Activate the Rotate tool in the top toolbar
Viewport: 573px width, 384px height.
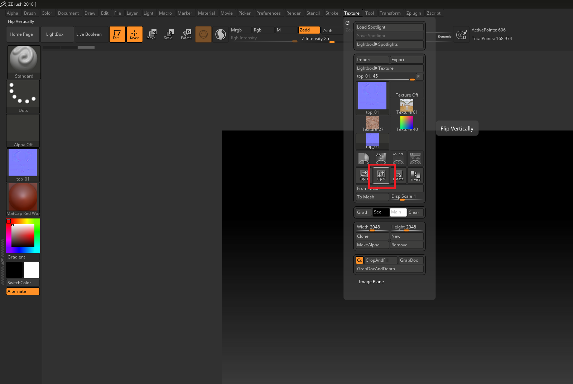point(186,34)
